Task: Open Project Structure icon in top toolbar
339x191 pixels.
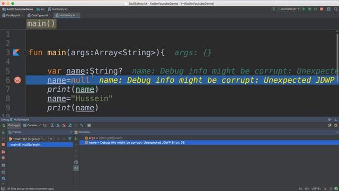Action: (x=329, y=9)
